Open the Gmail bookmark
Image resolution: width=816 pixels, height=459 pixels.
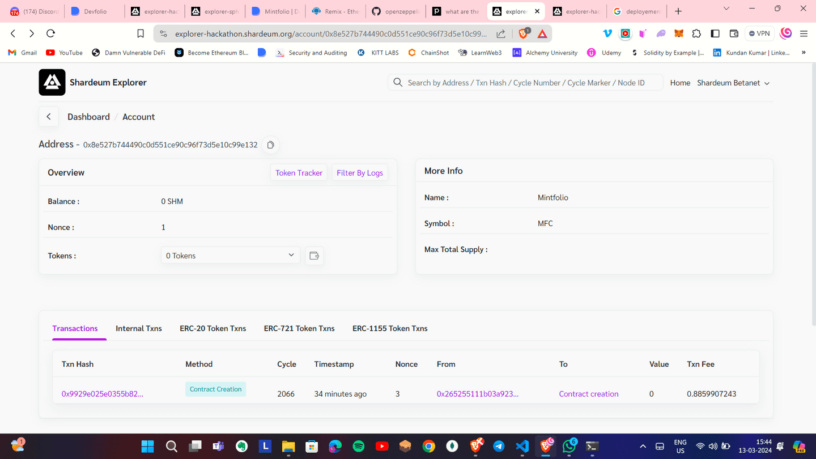pyautogui.click(x=23, y=53)
